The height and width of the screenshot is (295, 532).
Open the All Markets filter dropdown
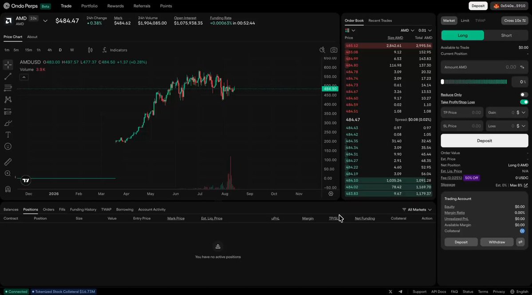coord(417,210)
